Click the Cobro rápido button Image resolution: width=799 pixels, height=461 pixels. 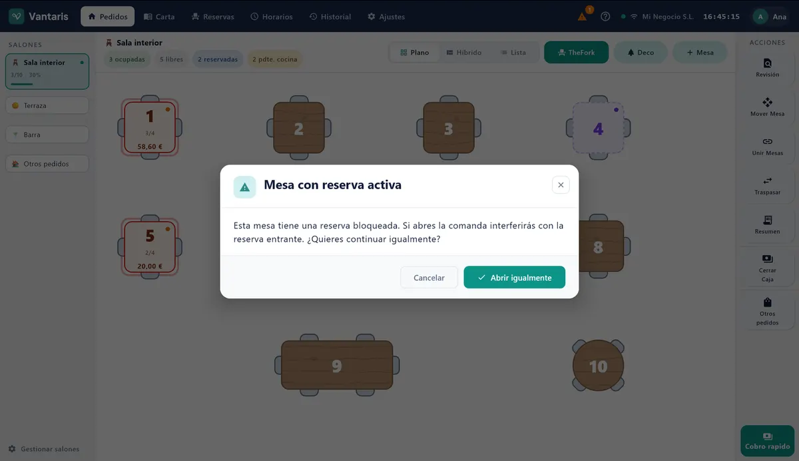coord(767,441)
